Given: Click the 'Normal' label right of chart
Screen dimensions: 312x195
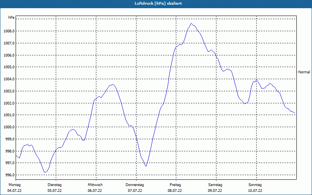Looking at the screenshot, I should tap(304, 72).
